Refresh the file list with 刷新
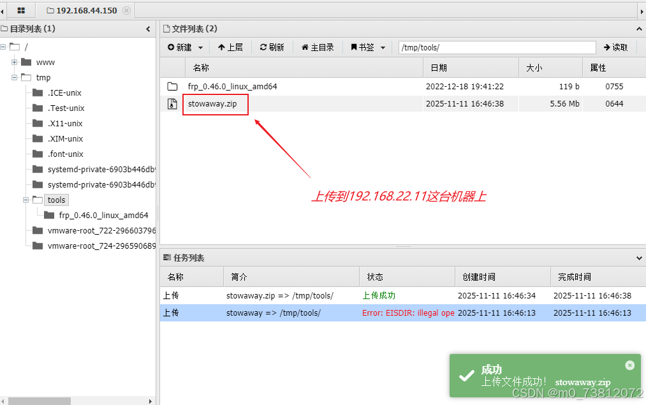Image resolution: width=646 pixels, height=405 pixels. [x=272, y=47]
